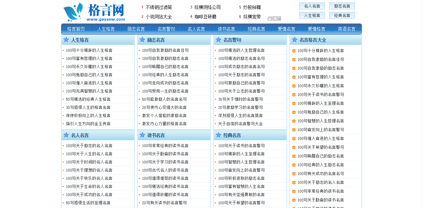Open 100句关于希望的名言警句 in sidebar list

click(x=321, y=147)
